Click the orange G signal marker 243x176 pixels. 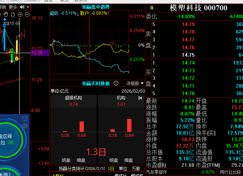point(17,59)
